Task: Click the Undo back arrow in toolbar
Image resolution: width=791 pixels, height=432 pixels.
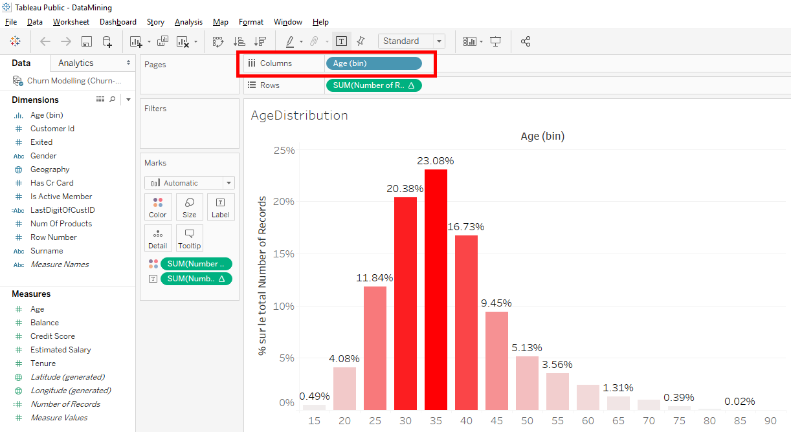Action: (45, 41)
